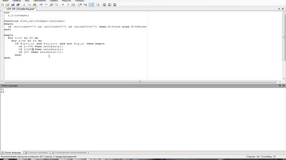The image size is (286, 160).
Task: Click the last window-layout toolbar icon
Action: (x=115, y=5)
